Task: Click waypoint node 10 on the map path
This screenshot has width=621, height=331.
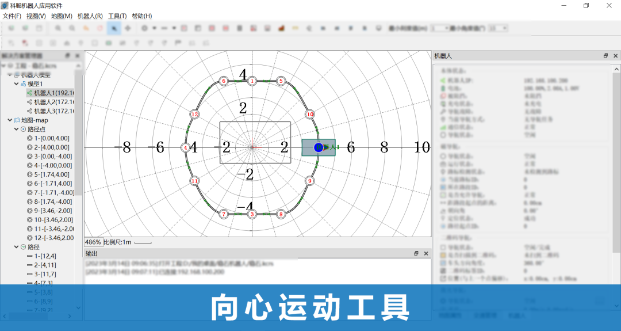Action: pos(309,115)
